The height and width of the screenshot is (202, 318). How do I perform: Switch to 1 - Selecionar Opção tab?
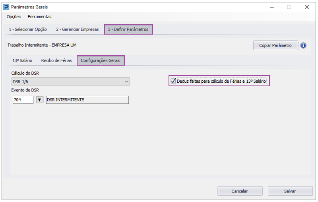(28, 29)
